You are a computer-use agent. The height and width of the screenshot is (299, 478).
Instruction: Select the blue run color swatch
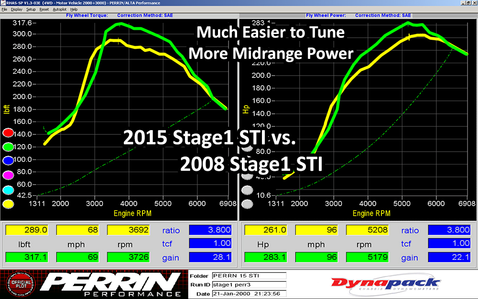point(8,160)
